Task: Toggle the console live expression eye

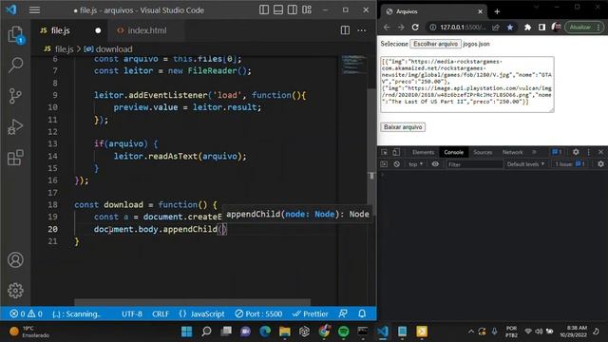Action: tap(435, 164)
